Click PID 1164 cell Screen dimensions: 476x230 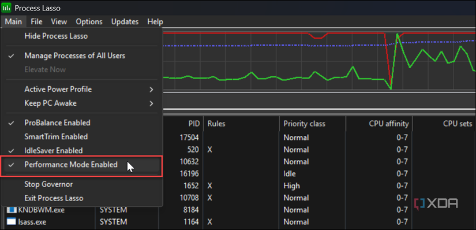coord(191,222)
